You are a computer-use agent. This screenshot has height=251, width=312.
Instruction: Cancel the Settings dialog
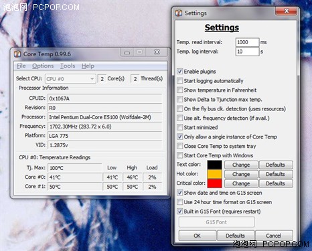coord(274,236)
